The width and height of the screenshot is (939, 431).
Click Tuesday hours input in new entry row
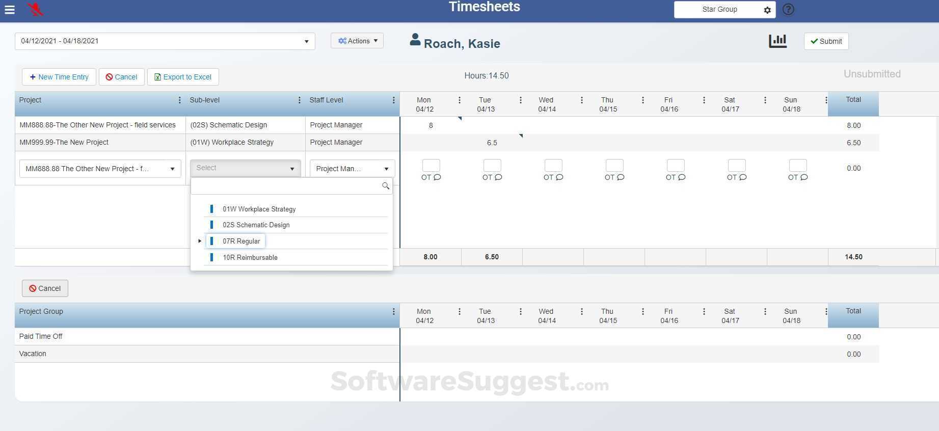point(492,165)
